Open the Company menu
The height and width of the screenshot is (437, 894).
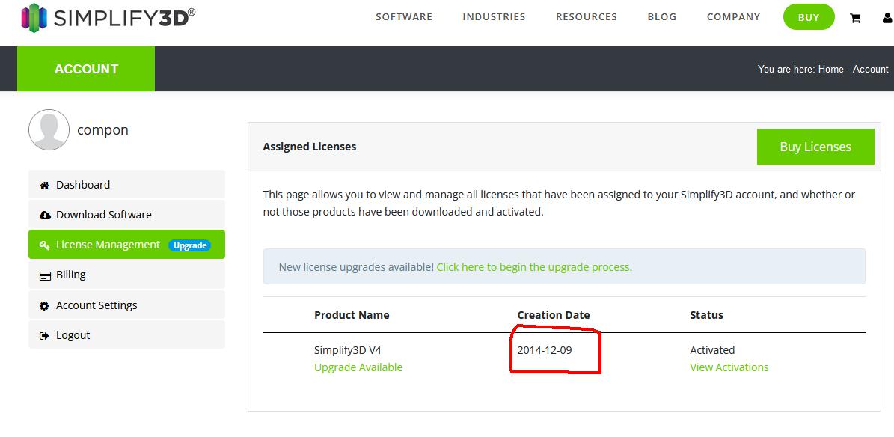pos(733,17)
